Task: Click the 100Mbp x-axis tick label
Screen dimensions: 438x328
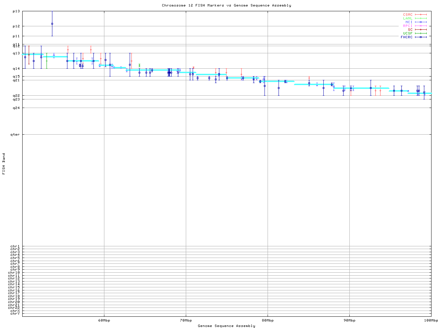Action: pos(431,320)
